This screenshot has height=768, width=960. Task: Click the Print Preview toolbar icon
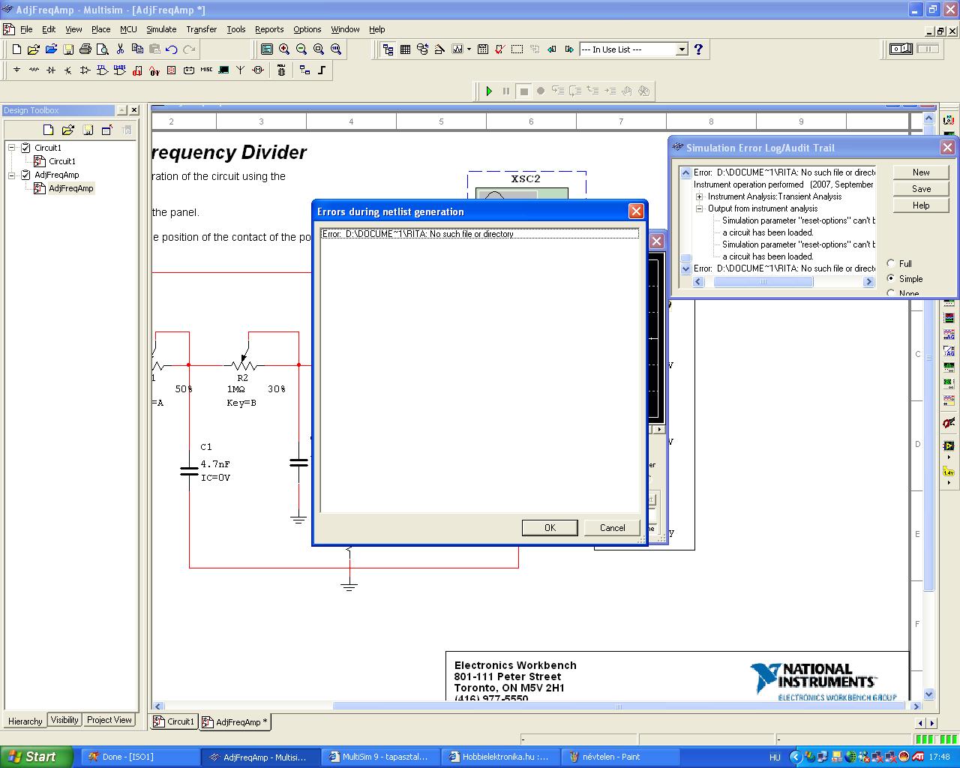point(103,49)
